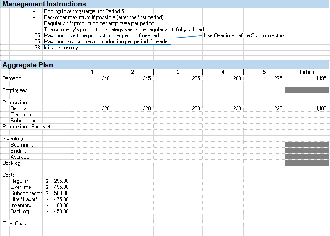Click 'Ending inventory target for Period 5'
Screen dimensions: 330x236
click(x=84, y=11)
